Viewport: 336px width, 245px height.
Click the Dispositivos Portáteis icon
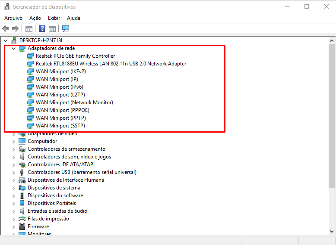pyautogui.click(x=22, y=203)
